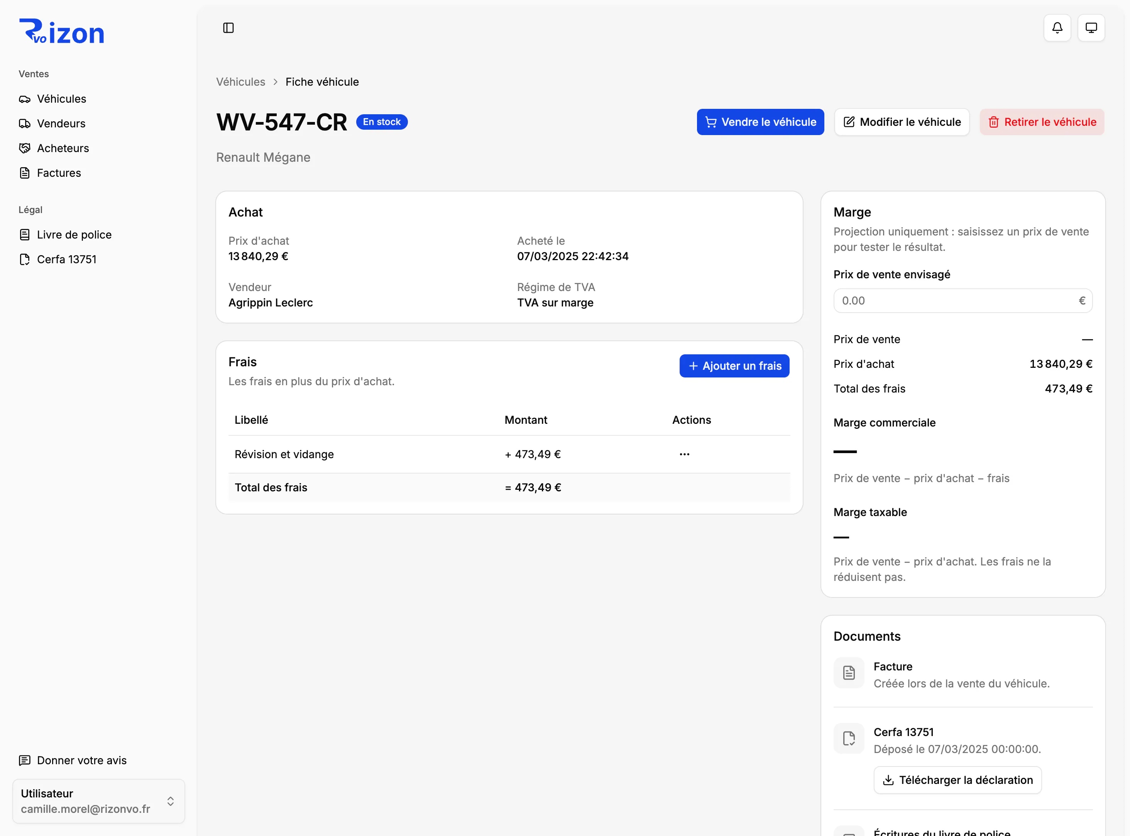Click the vendor name Agrippin Leclerc
Viewport: 1130px width, 836px height.
[x=271, y=303]
